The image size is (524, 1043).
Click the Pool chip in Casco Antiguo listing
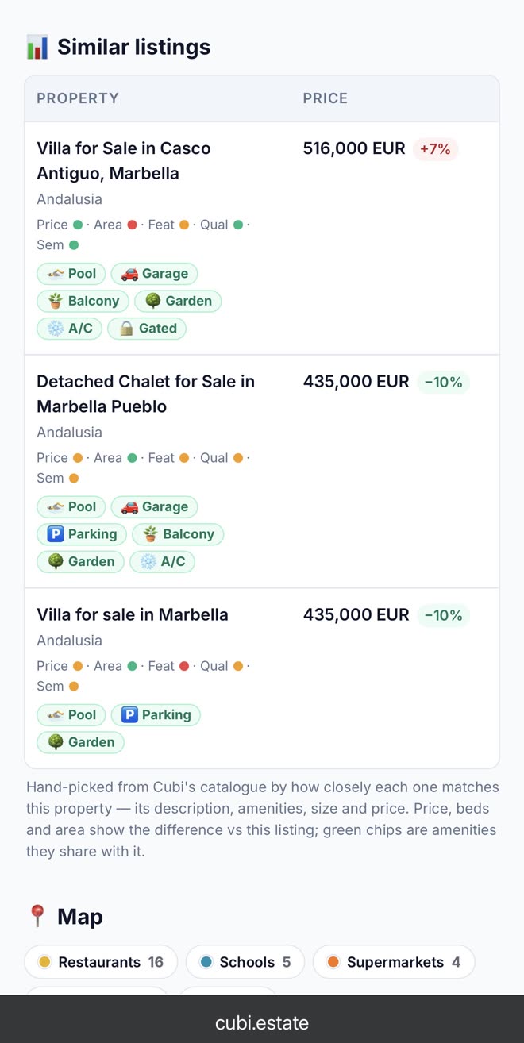(x=71, y=274)
